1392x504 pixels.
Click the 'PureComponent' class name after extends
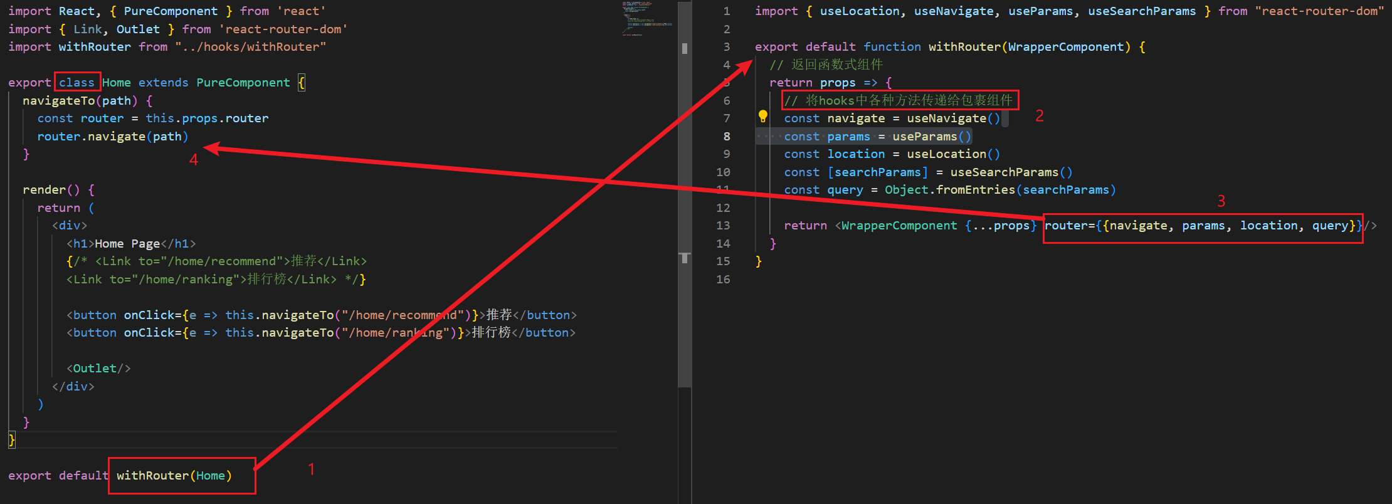click(x=243, y=83)
